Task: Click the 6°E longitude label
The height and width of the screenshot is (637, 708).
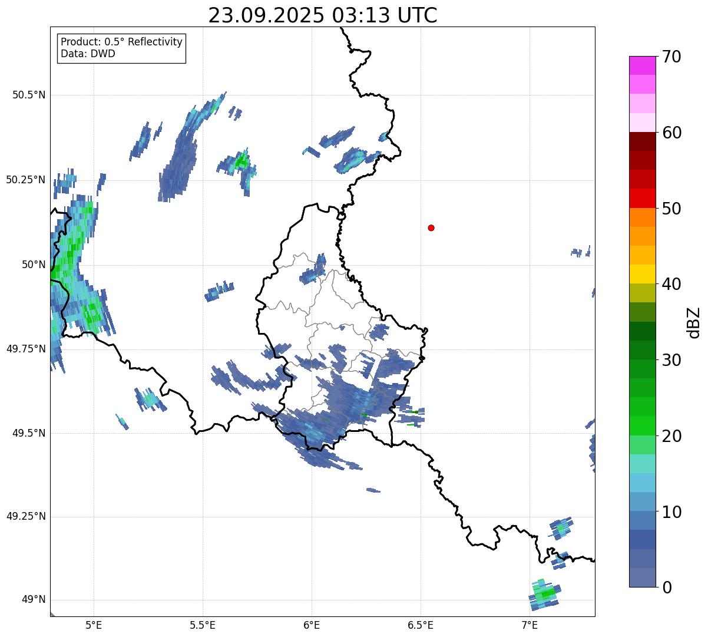Action: pos(312,625)
